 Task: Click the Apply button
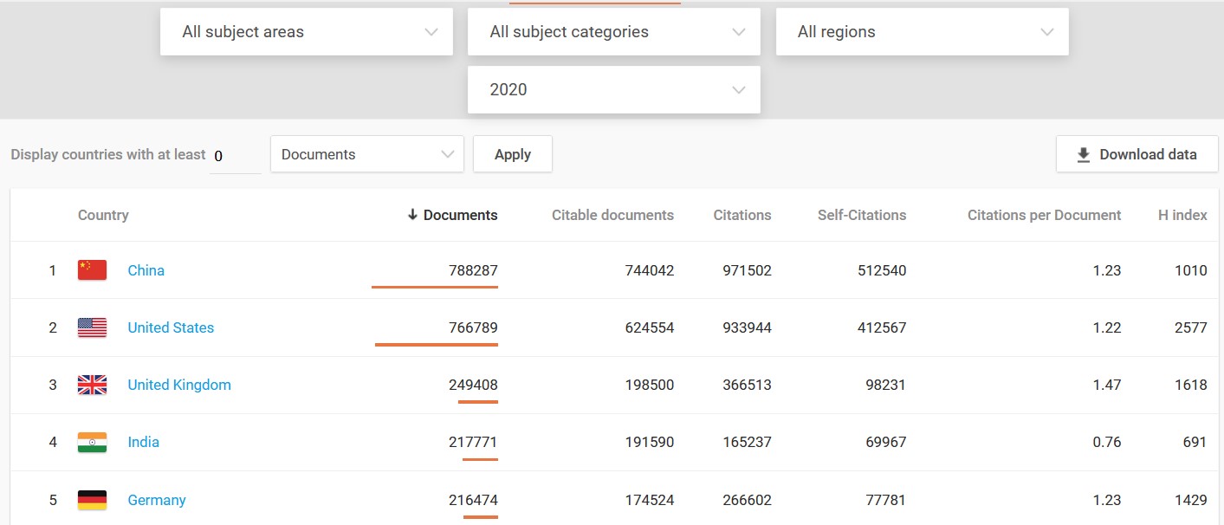[513, 154]
